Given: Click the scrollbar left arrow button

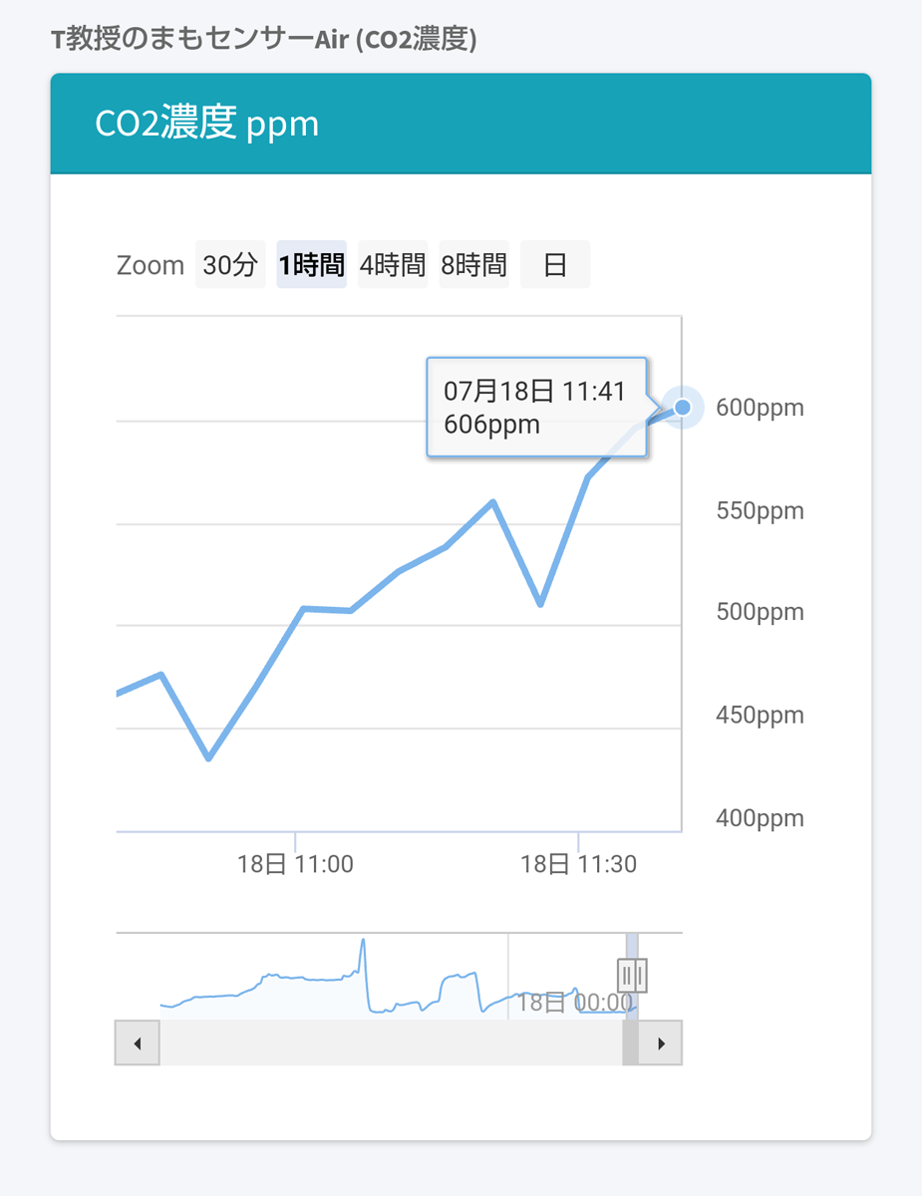Looking at the screenshot, I should coord(138,1044).
